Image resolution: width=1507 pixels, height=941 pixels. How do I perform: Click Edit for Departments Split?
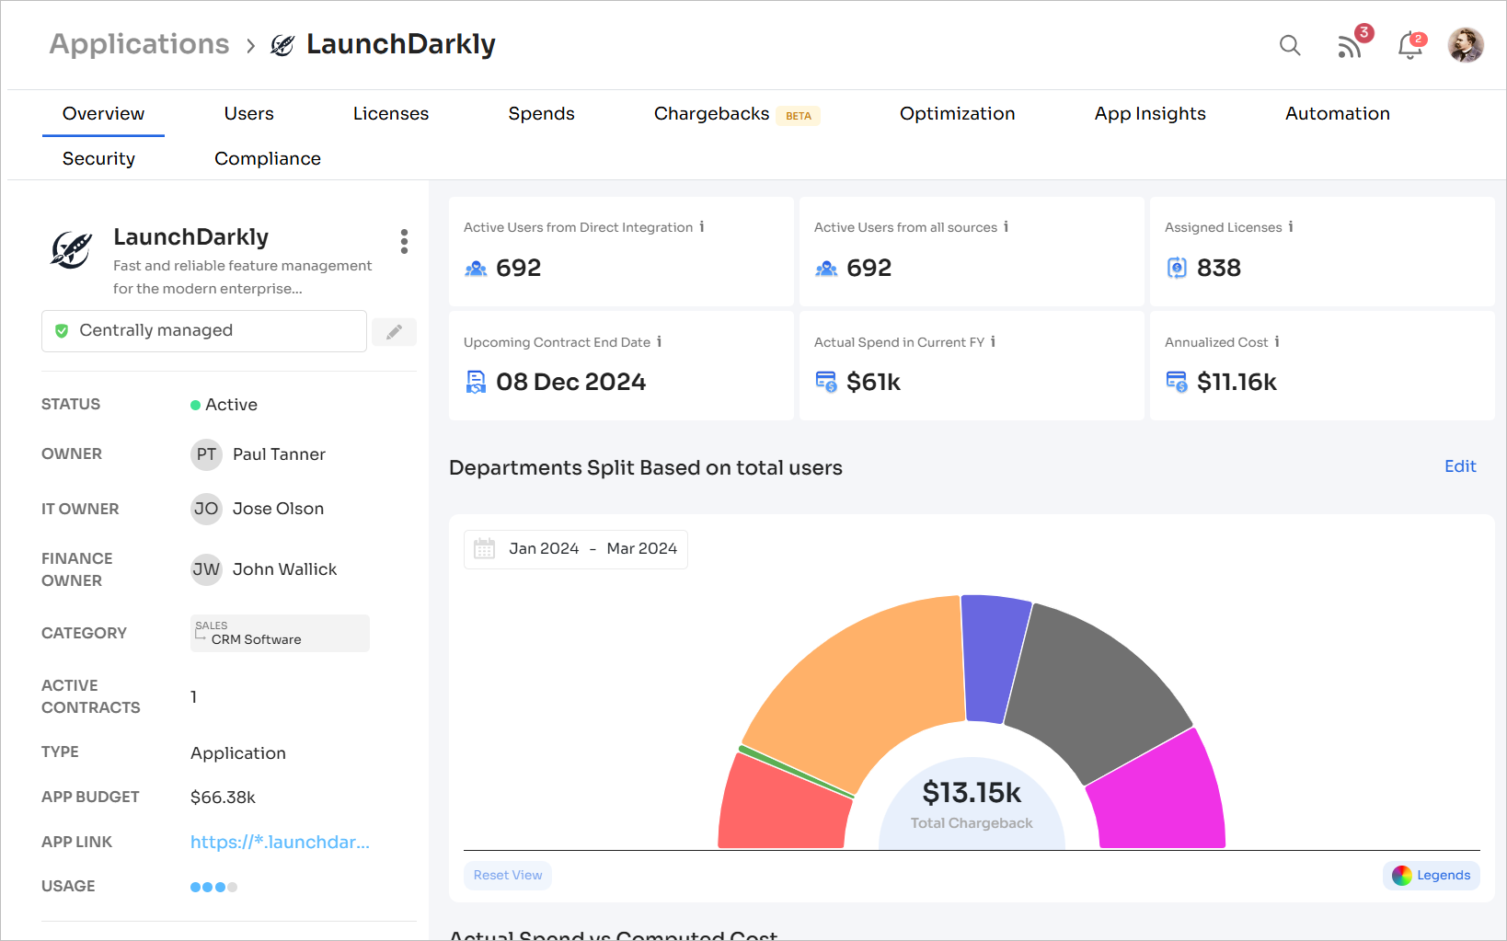pos(1460,466)
